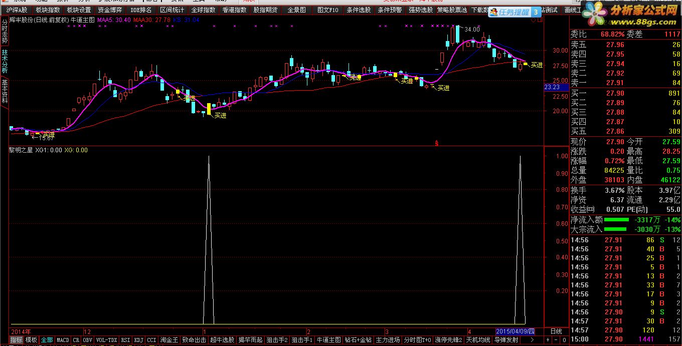
Task: Click the indicator tabs' right scroll arrow
Action: click(x=532, y=340)
